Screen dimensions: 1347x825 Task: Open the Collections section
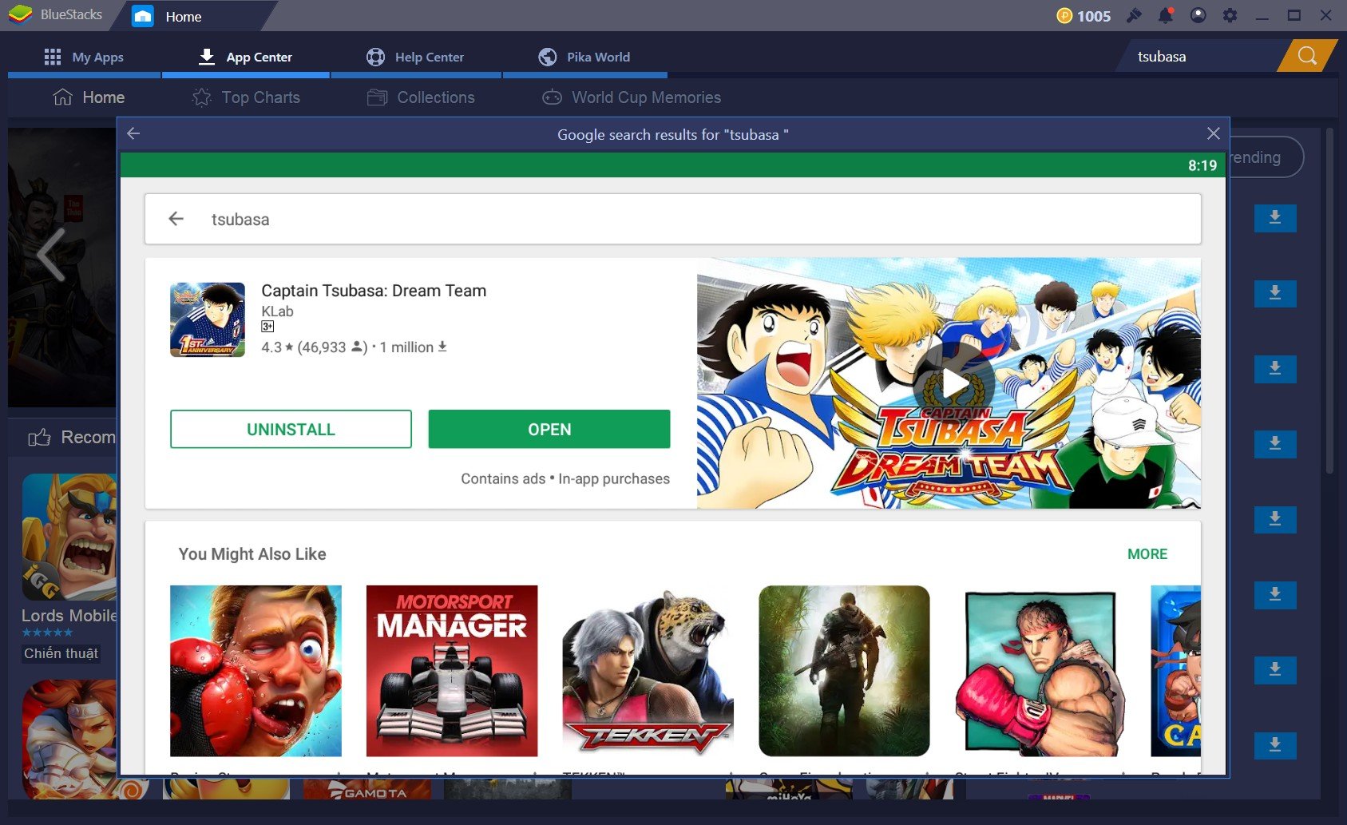[421, 97]
